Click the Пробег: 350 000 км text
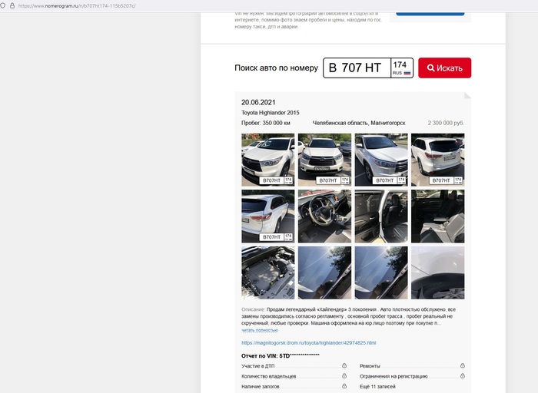This screenshot has width=538, height=393. [x=266, y=123]
